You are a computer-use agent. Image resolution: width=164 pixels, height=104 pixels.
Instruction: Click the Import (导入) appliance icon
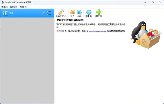pyautogui.click(x=73, y=12)
